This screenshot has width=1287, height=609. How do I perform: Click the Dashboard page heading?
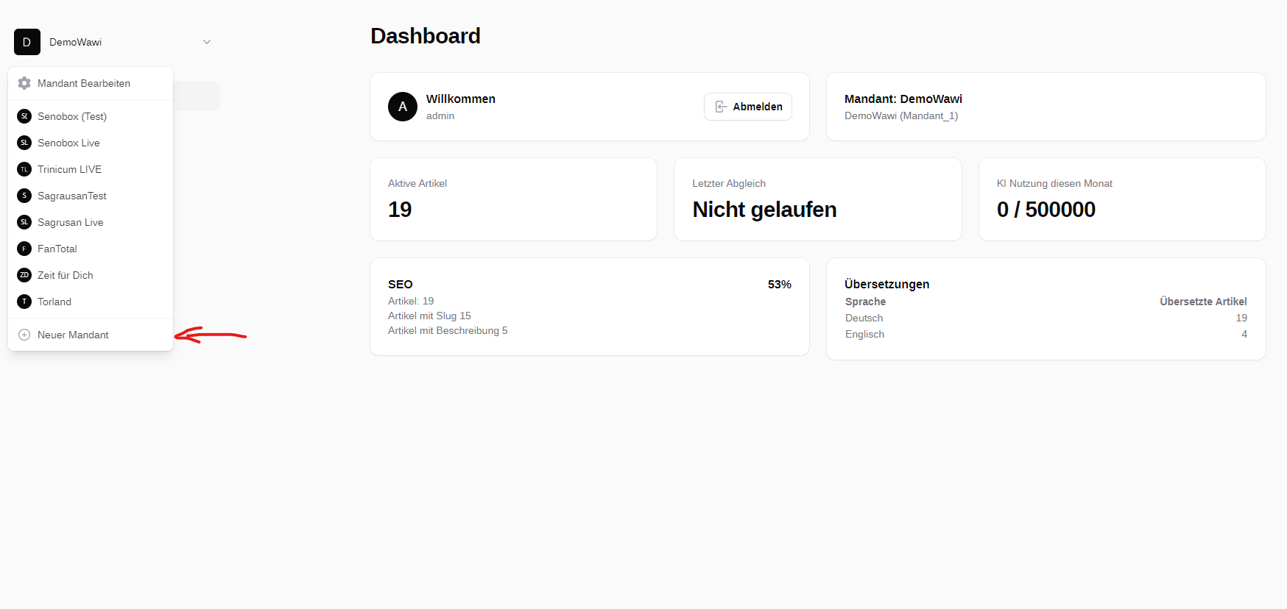click(x=426, y=36)
